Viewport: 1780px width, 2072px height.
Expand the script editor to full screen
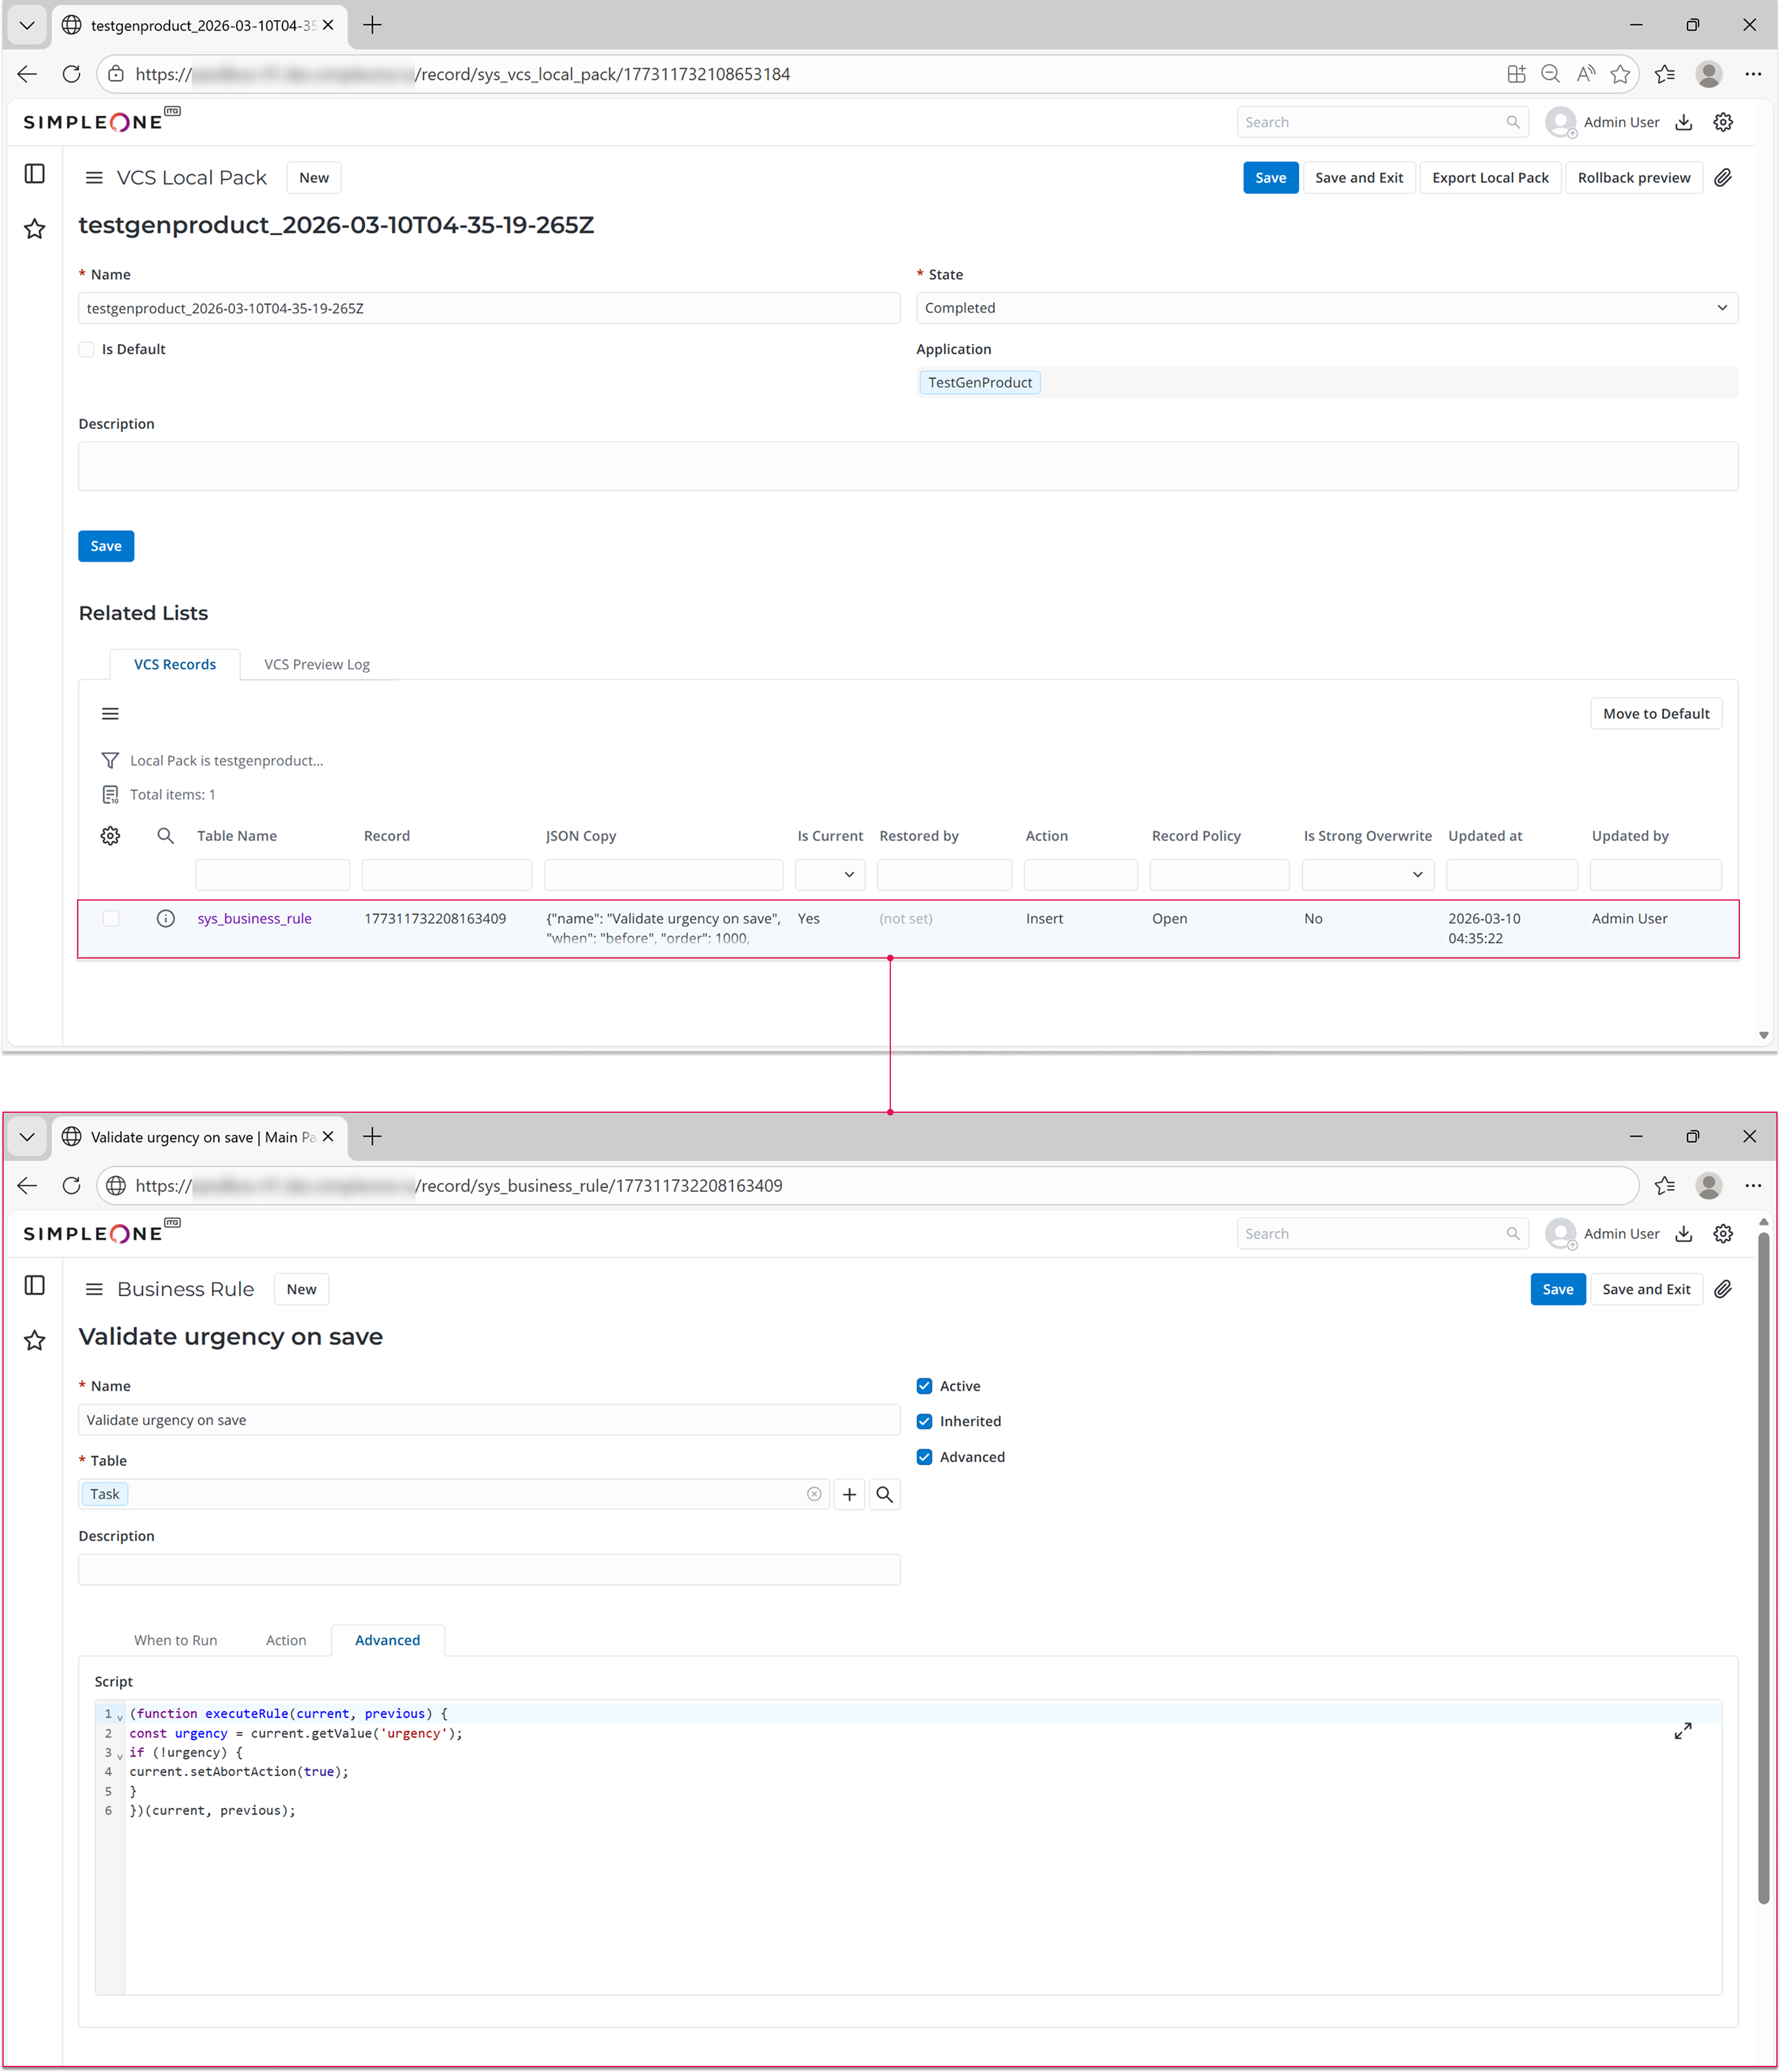point(1682,1731)
